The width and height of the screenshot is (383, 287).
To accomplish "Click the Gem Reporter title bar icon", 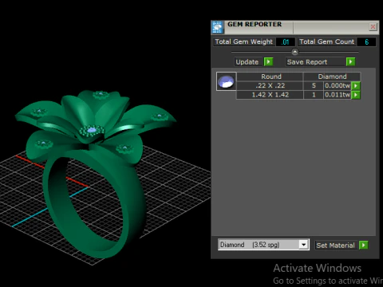I will 218,27.
